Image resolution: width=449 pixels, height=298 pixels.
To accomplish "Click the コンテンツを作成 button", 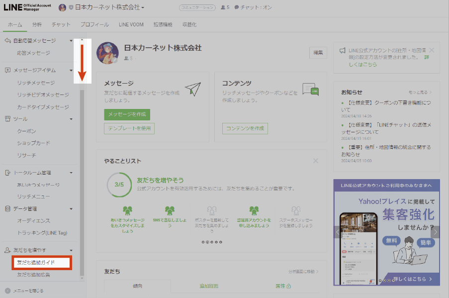I will coord(245,128).
